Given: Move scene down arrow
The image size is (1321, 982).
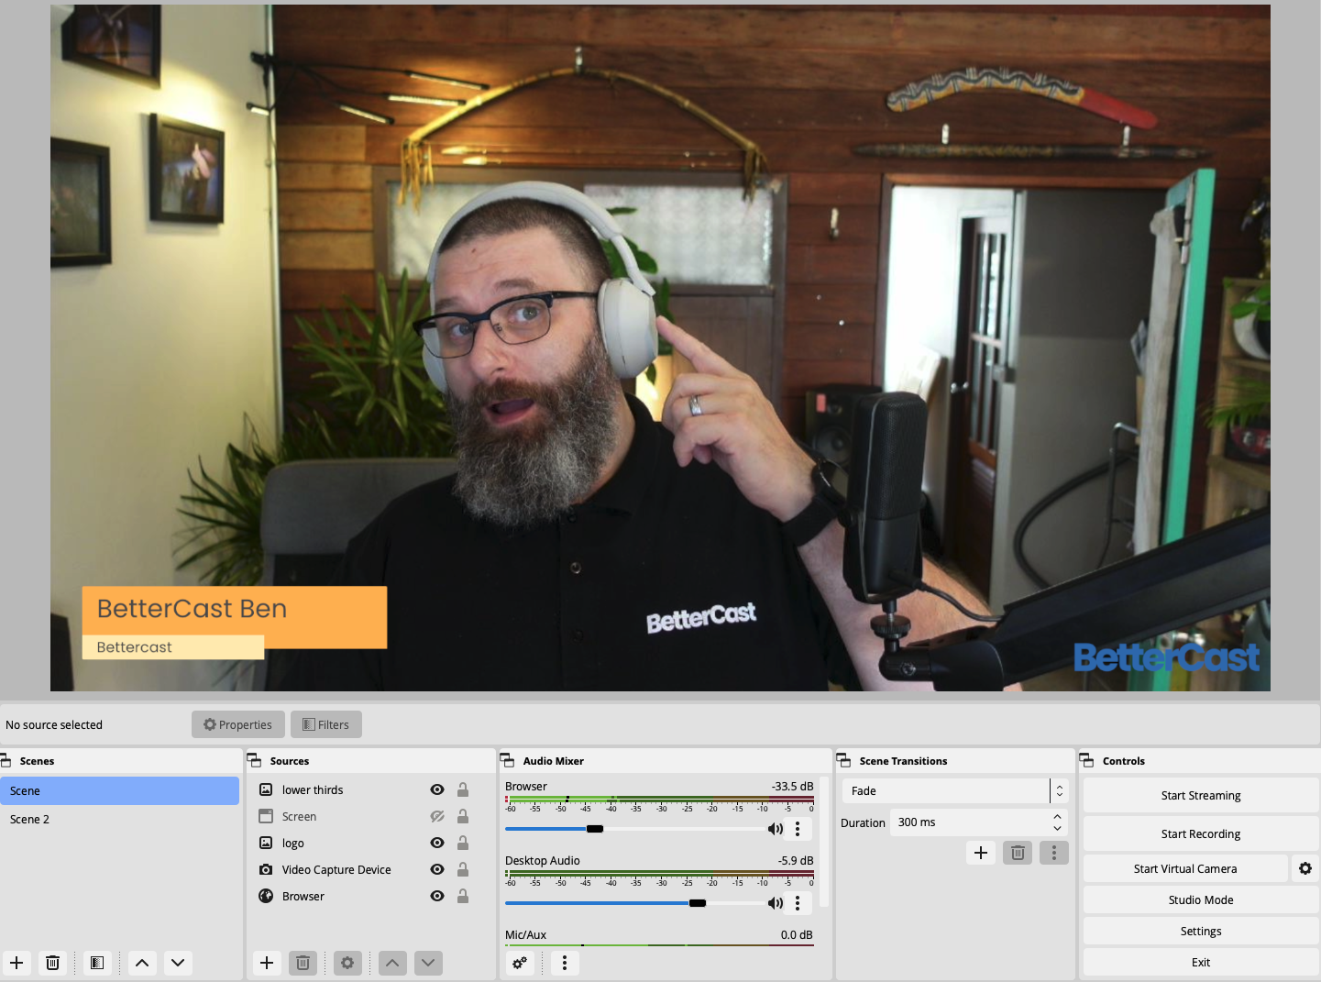Looking at the screenshot, I should [x=178, y=963].
